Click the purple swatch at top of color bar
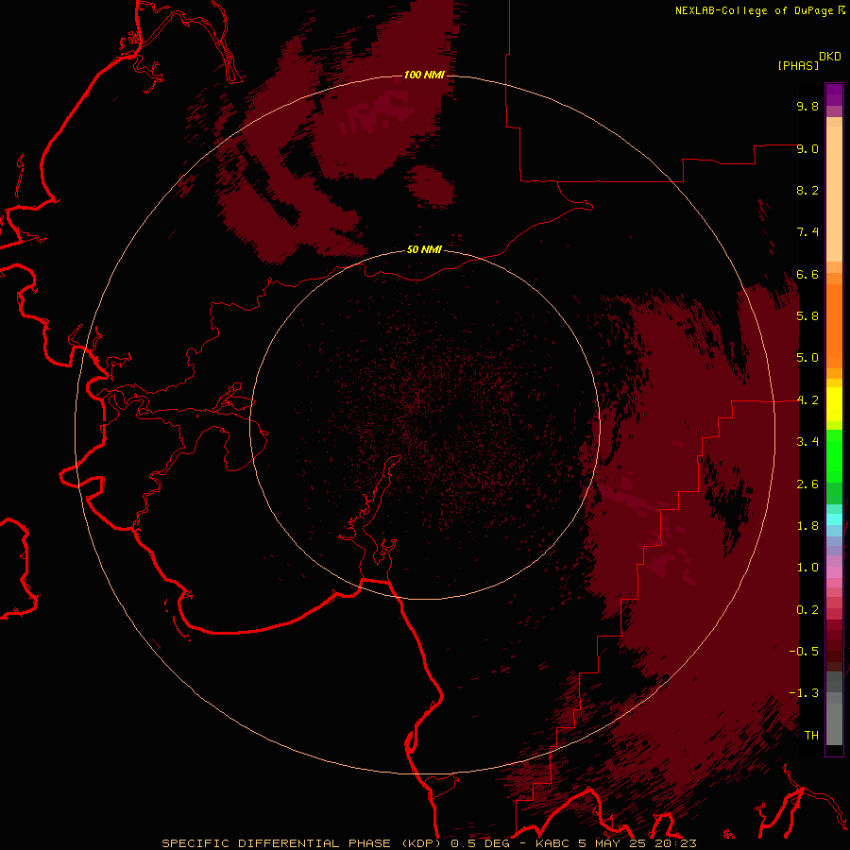The height and width of the screenshot is (850, 850). click(x=834, y=94)
